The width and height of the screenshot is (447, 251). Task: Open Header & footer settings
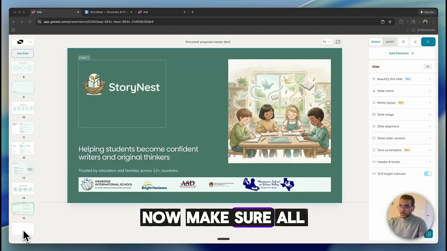[x=402, y=162]
